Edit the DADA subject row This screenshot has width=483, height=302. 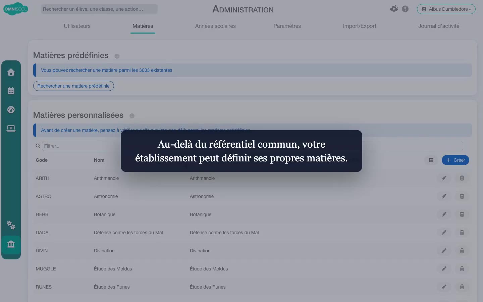click(x=444, y=233)
